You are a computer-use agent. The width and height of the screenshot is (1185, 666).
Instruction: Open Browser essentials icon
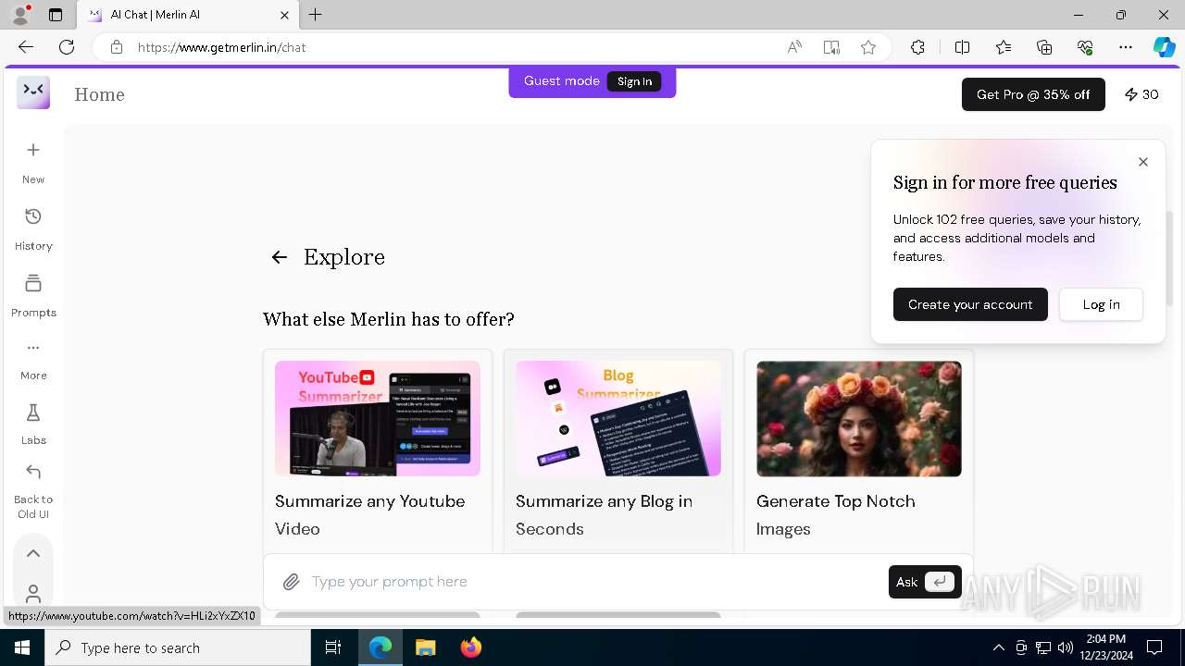(x=1085, y=47)
